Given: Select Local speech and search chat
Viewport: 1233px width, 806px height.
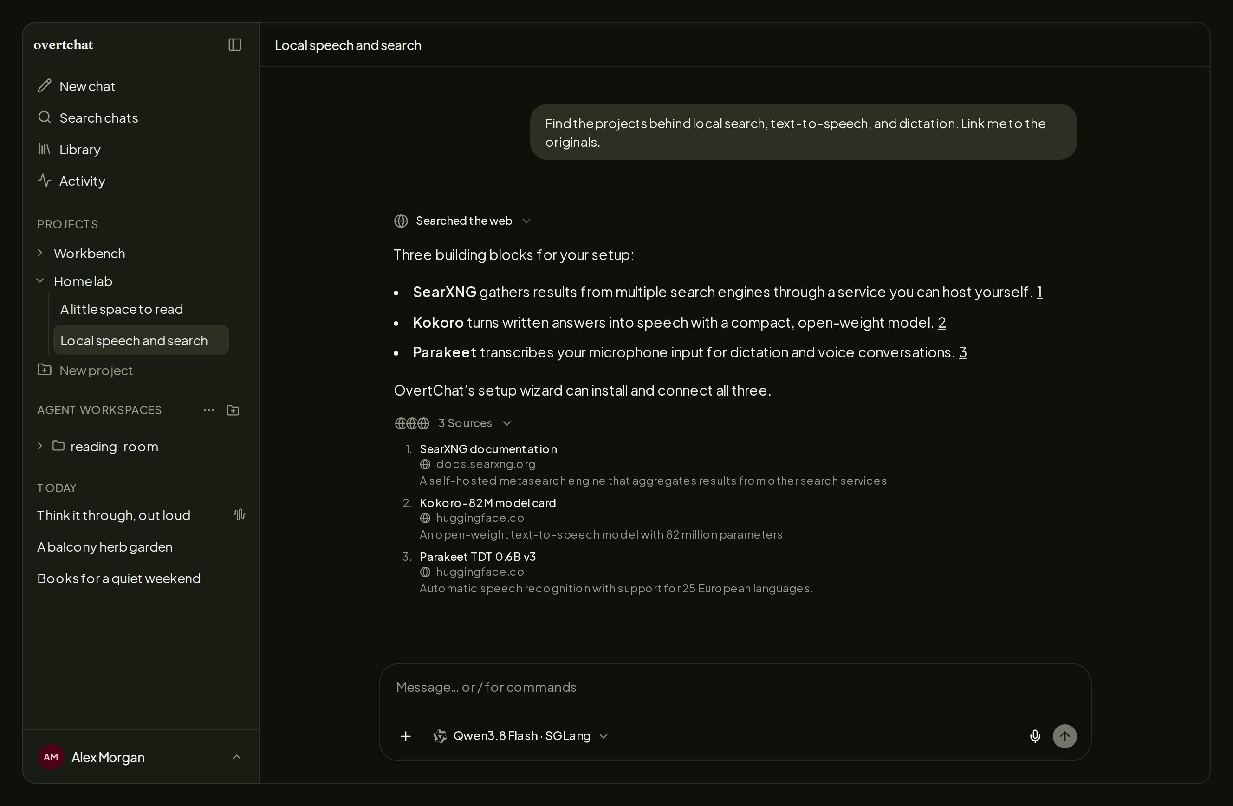Looking at the screenshot, I should pos(141,340).
